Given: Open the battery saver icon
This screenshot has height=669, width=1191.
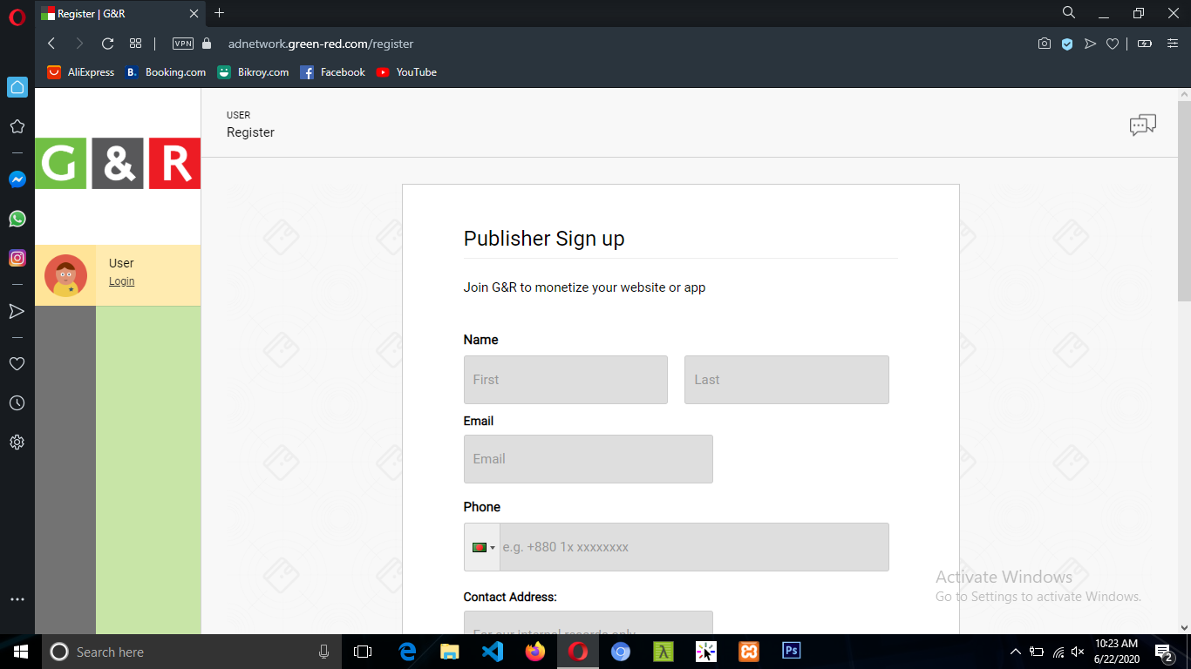Looking at the screenshot, I should (x=1145, y=44).
